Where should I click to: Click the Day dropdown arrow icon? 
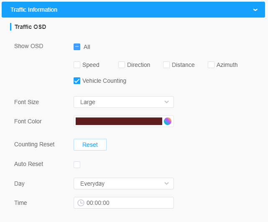[x=166, y=184]
